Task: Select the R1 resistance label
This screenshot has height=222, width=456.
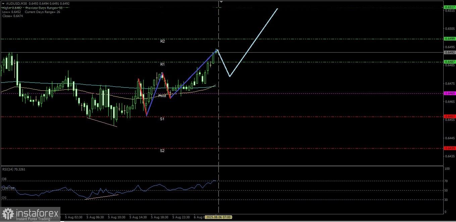Action: (x=162, y=64)
